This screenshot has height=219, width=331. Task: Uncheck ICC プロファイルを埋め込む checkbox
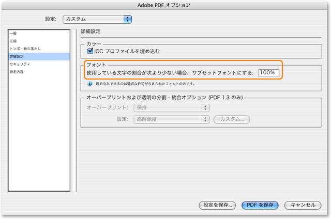click(x=89, y=51)
